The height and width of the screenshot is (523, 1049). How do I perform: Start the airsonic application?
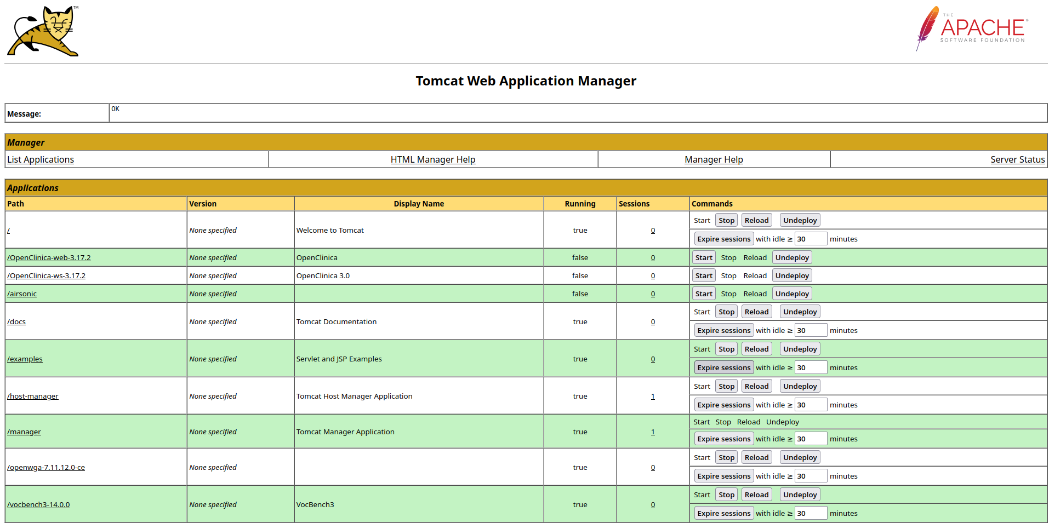tap(703, 293)
